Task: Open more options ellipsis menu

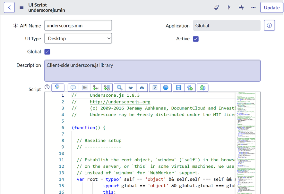Action: click(254, 7)
